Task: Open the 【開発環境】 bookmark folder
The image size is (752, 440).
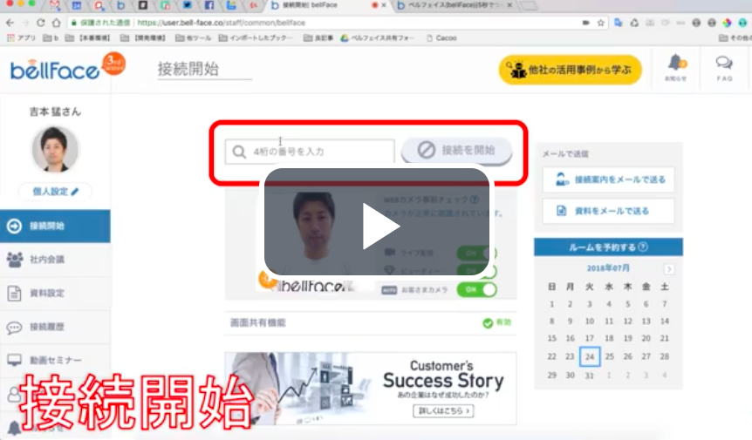Action: pos(143,37)
